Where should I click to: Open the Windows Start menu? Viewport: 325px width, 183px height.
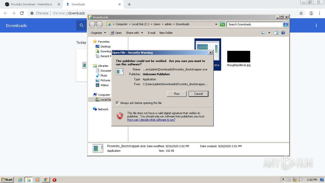point(7,180)
